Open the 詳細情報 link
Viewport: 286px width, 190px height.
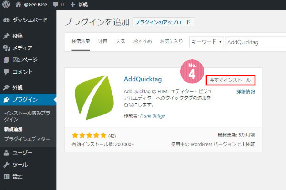coord(245,92)
